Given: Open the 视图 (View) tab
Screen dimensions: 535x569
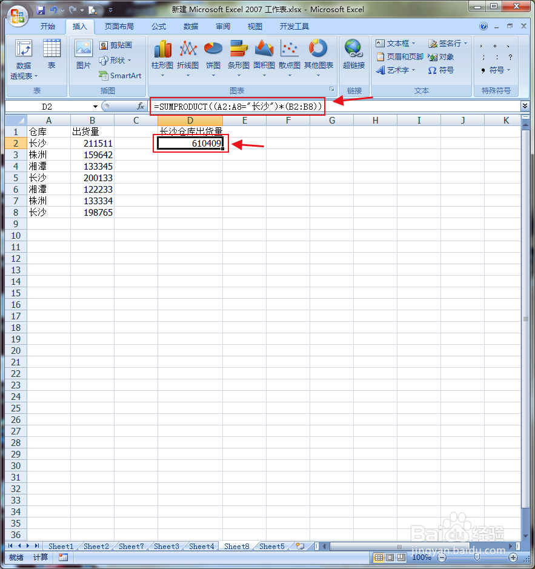Looking at the screenshot, I should click(x=255, y=27).
